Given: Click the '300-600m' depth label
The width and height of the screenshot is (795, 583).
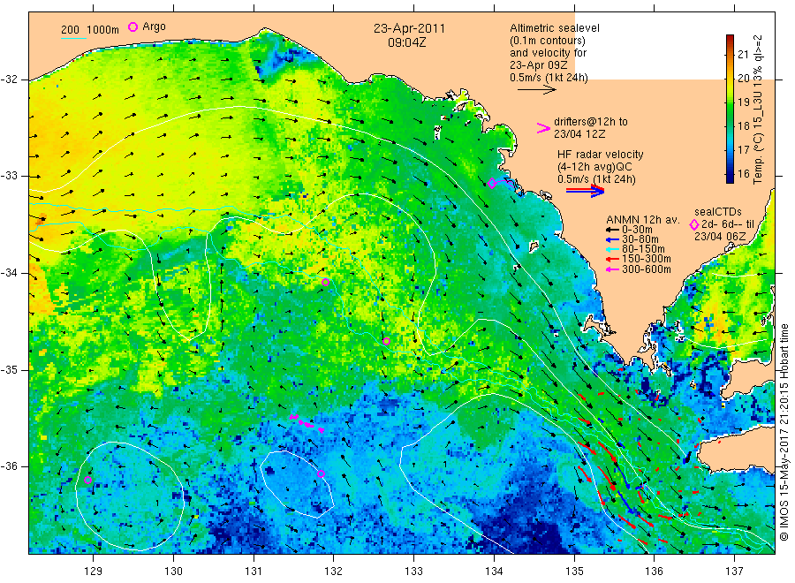Looking at the screenshot, I should pos(647,269).
